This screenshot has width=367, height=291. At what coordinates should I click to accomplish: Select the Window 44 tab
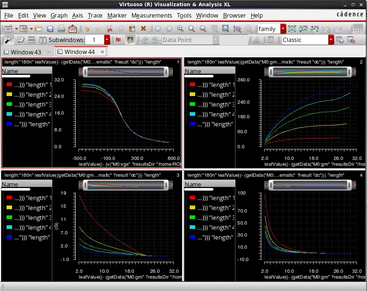79,52
